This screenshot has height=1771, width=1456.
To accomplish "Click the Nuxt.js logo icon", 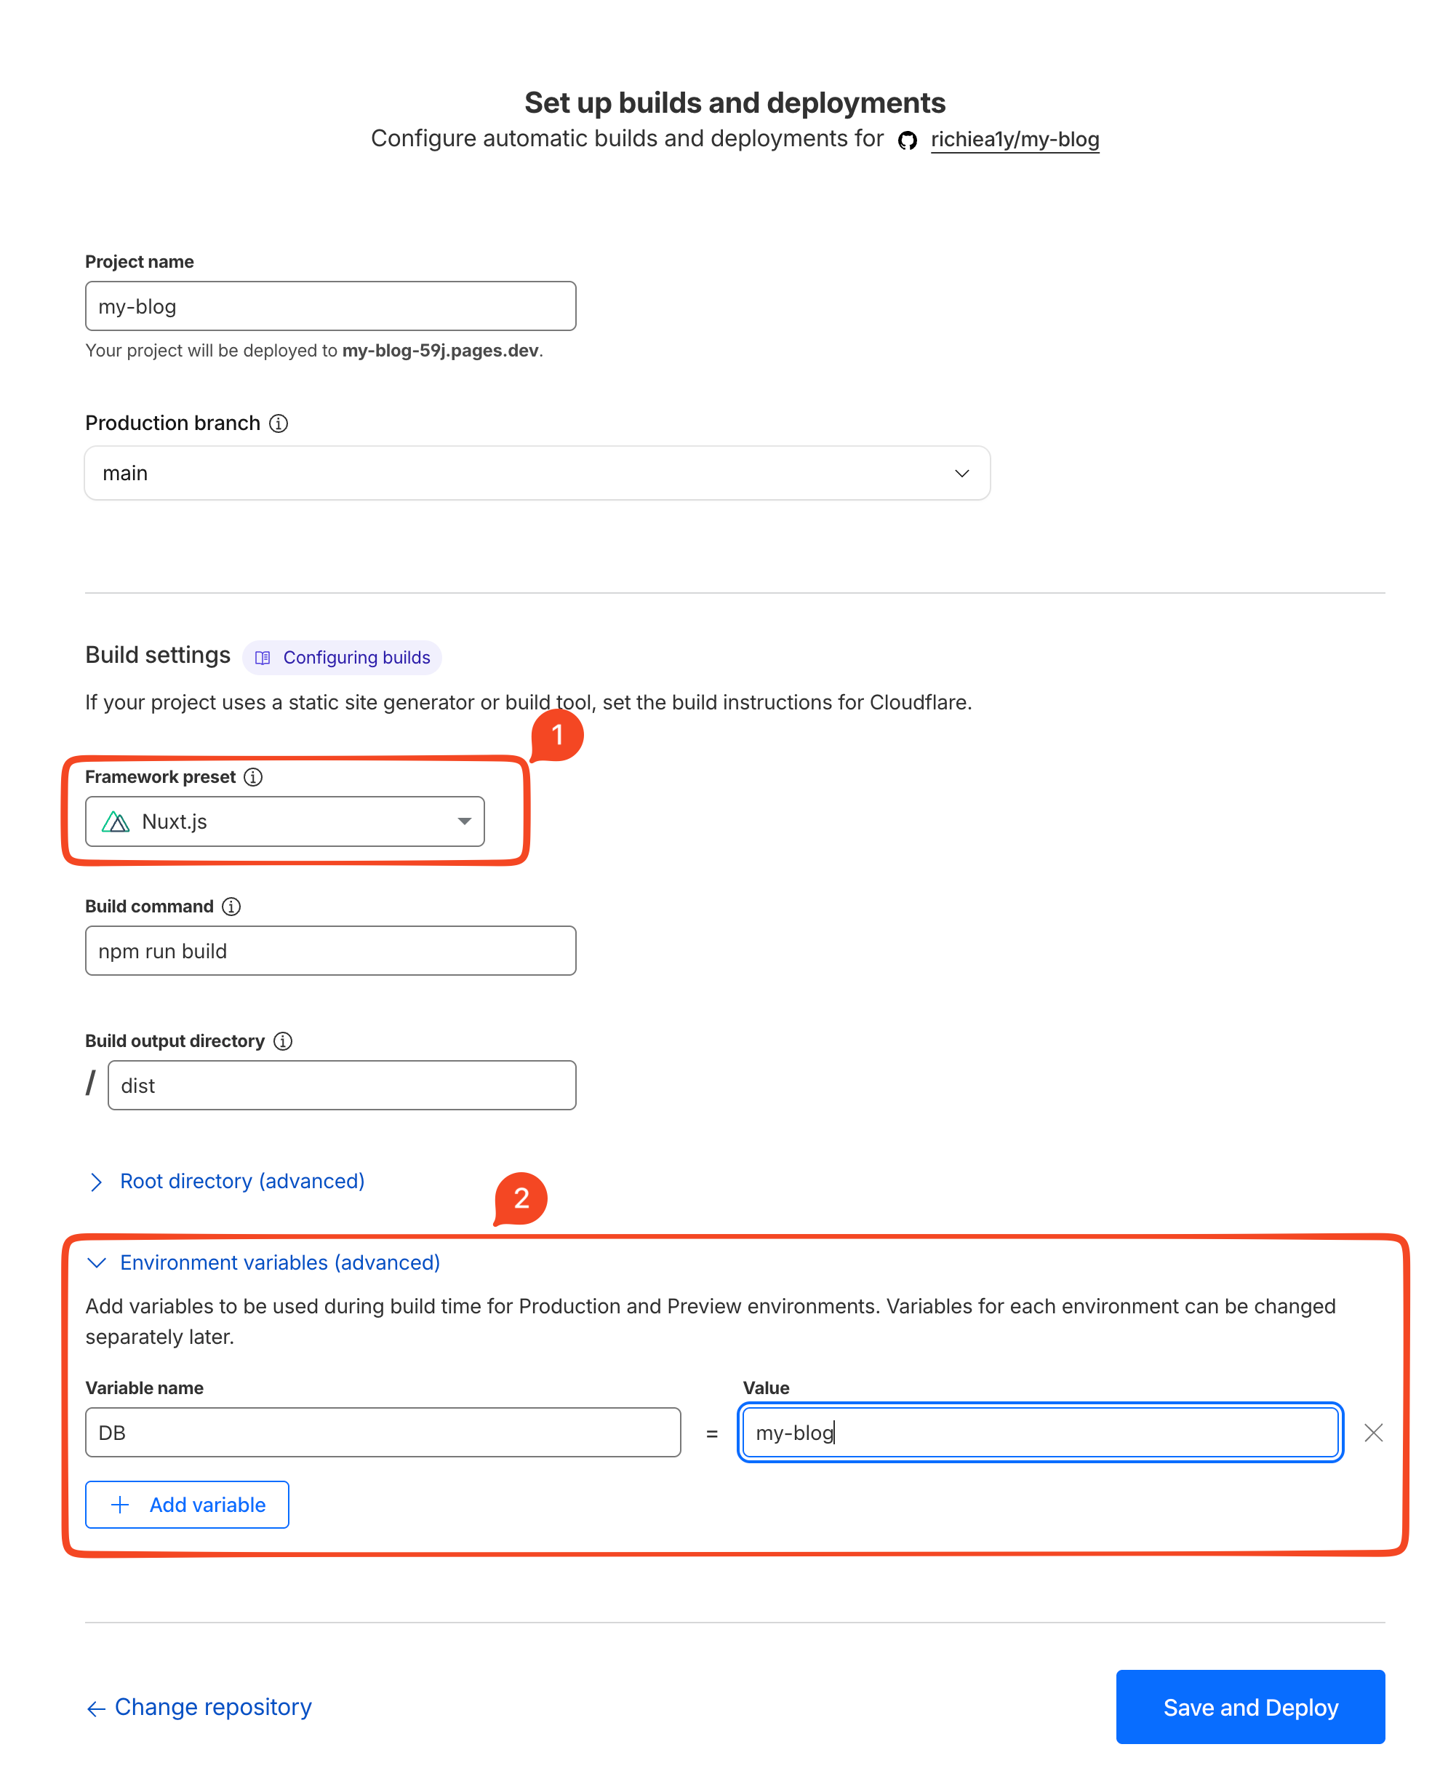I will [x=116, y=822].
